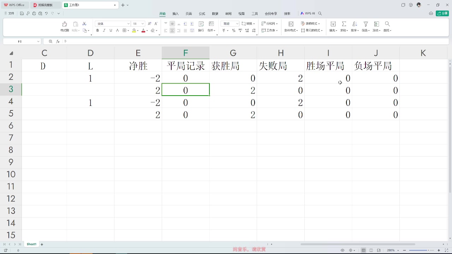Select cell with header 平局记录
The height and width of the screenshot is (254, 452).
click(186, 66)
